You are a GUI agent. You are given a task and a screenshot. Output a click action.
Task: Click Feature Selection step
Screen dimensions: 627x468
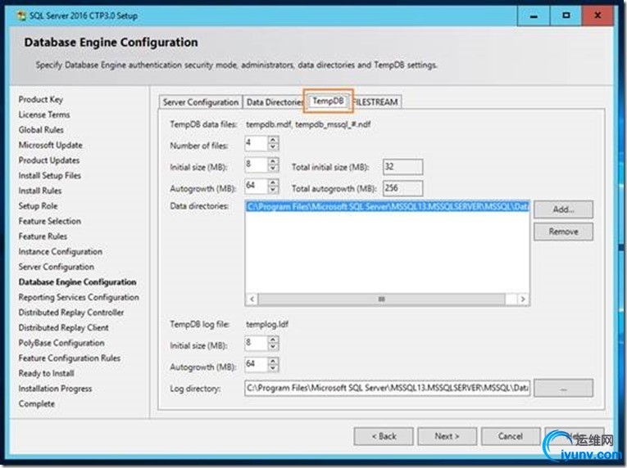coord(49,221)
